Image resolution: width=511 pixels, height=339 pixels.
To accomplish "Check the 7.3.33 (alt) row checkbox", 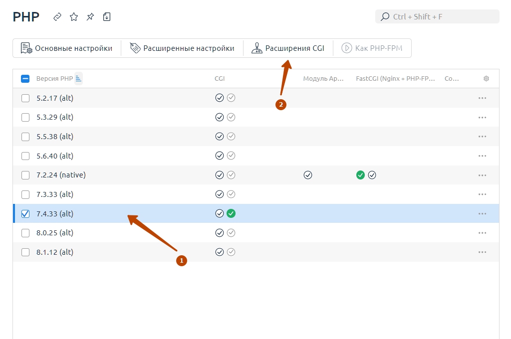I will (x=25, y=194).
